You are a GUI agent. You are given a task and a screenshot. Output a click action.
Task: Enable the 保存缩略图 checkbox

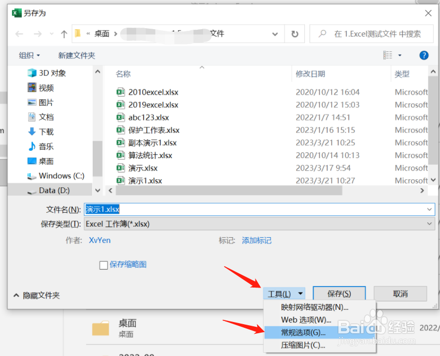(x=103, y=265)
